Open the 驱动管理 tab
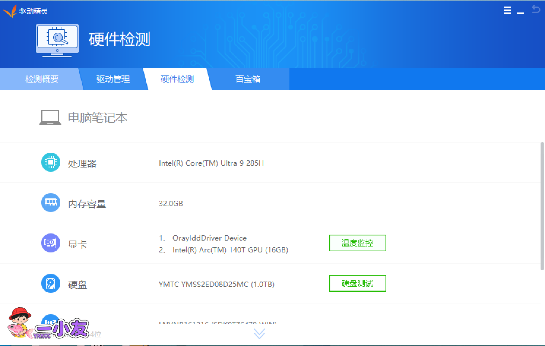Screen dimensions: 545x346 point(113,79)
